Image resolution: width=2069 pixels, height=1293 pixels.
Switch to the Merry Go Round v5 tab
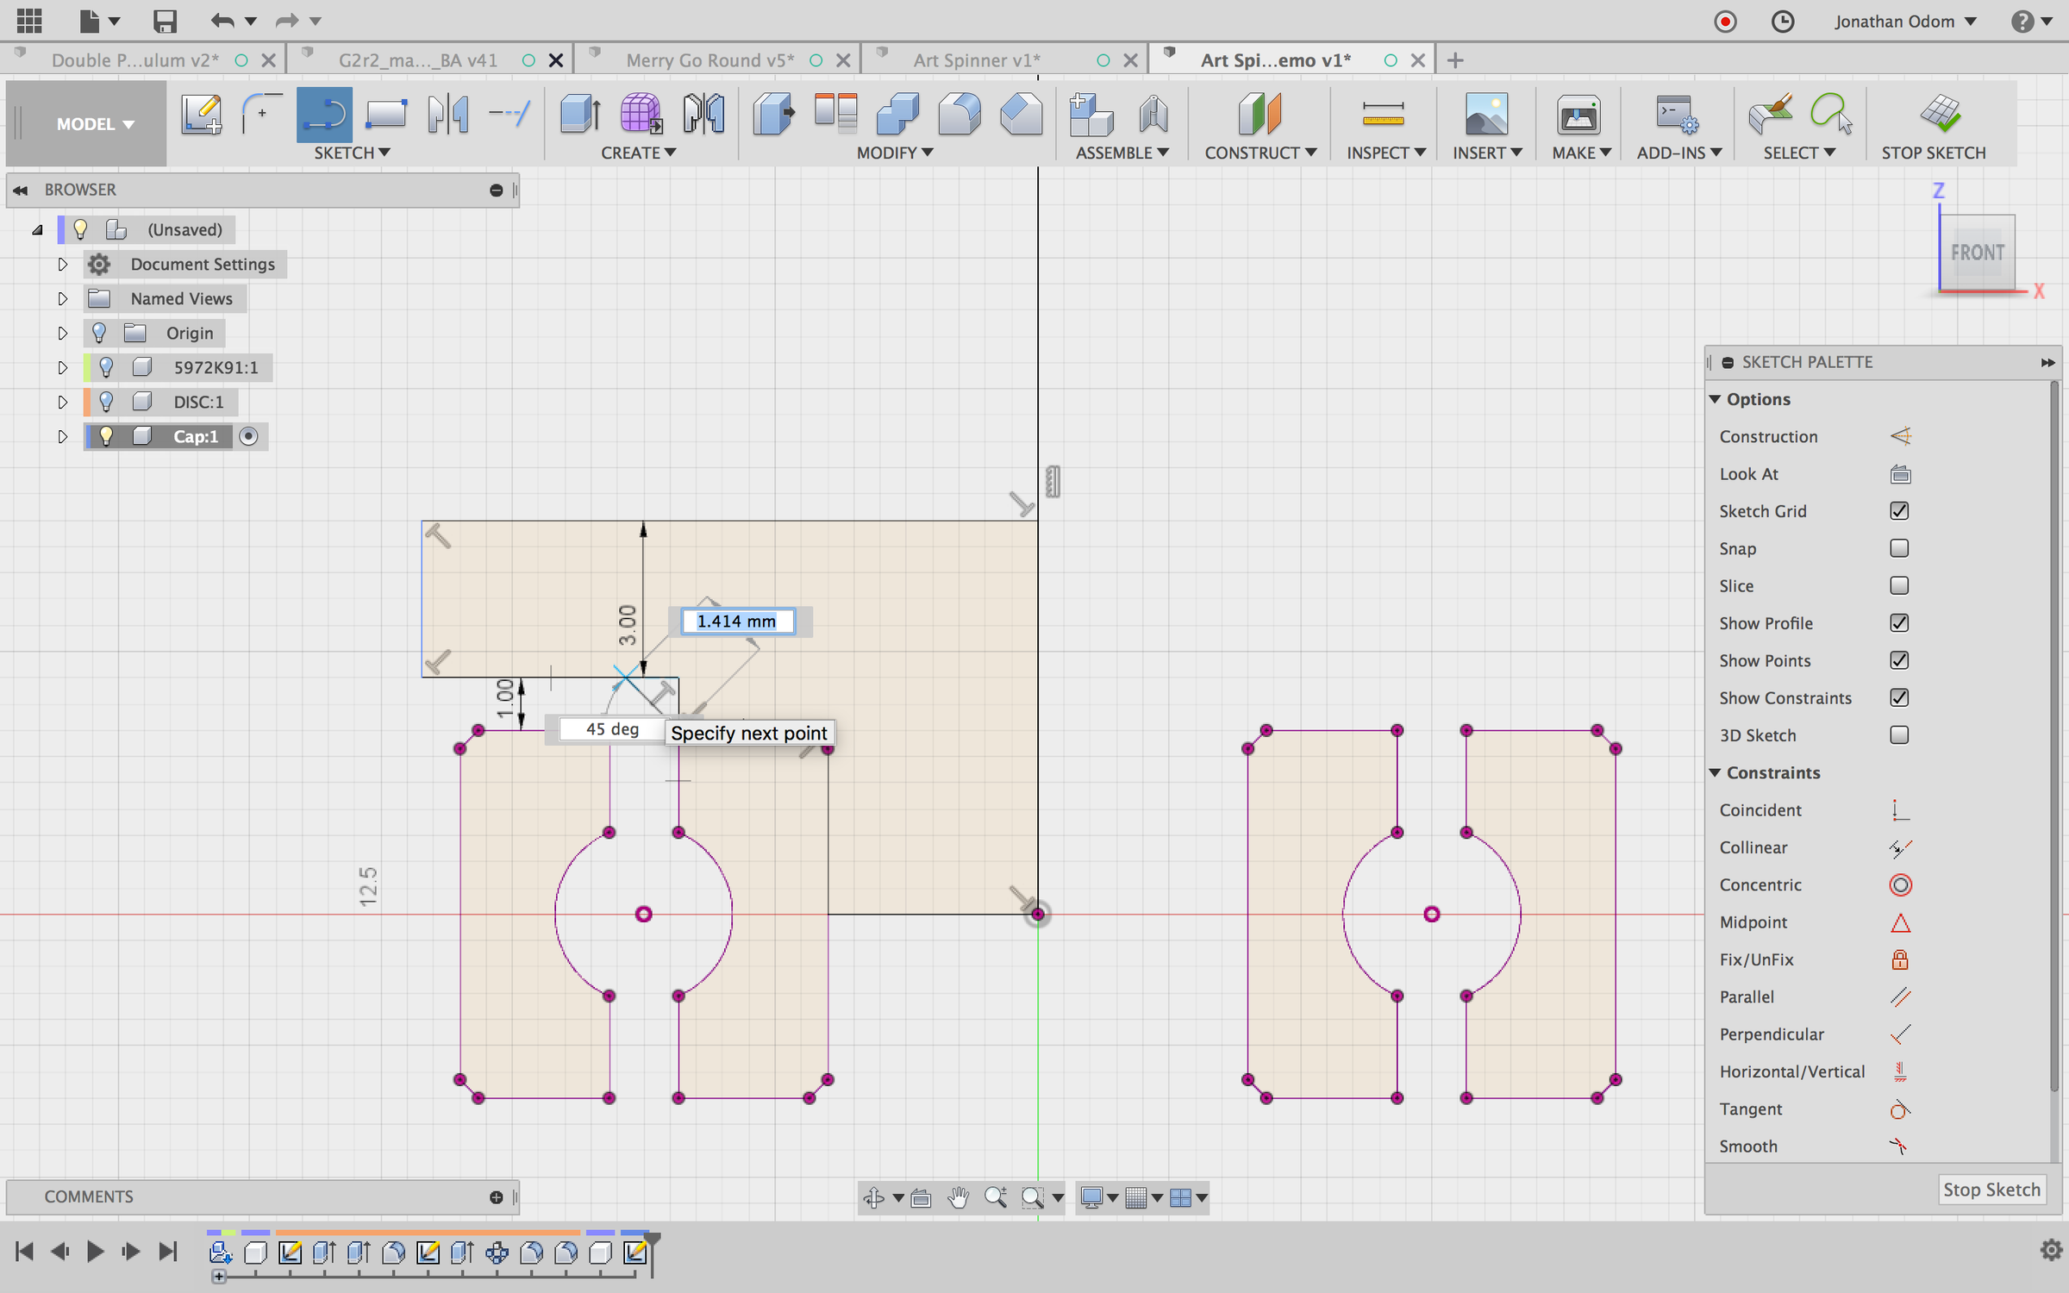coord(709,60)
